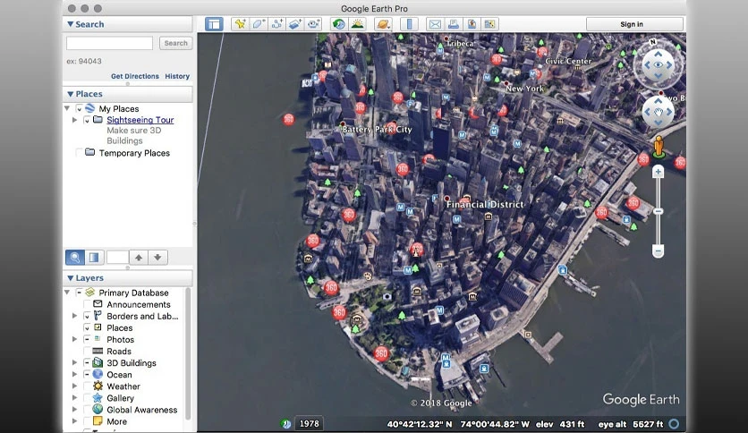The height and width of the screenshot is (433, 748).
Task: Click the Battery Park City map label
Action: 377,129
